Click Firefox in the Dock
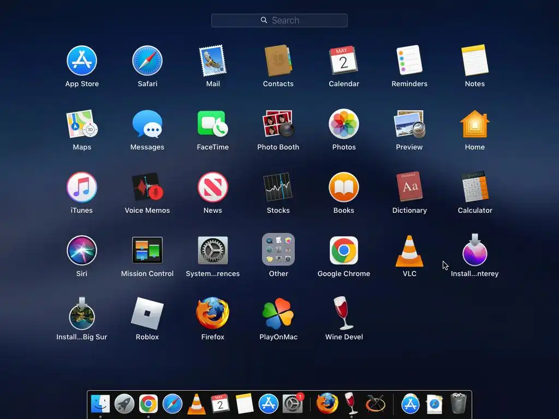The width and height of the screenshot is (559, 419). [x=327, y=404]
